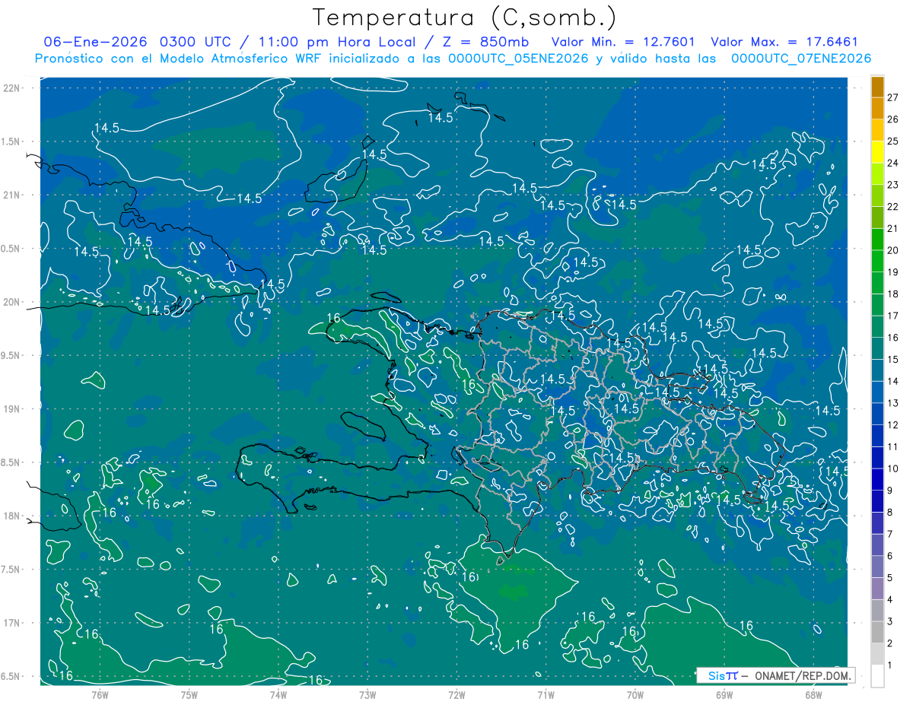Select "Valor Max. = 17.6461" in header
The image size is (913, 705).
pos(784,42)
